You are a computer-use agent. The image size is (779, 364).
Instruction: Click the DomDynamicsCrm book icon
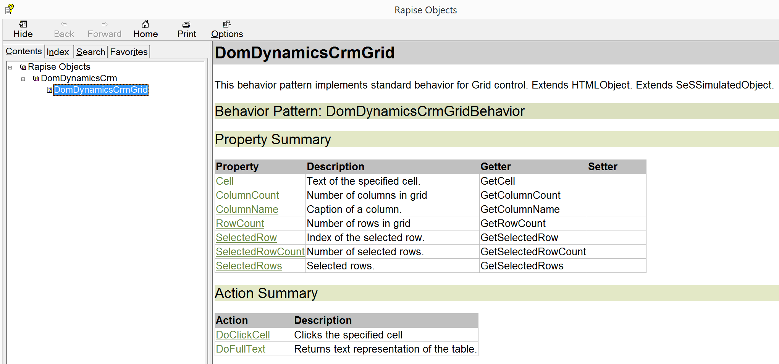click(x=36, y=79)
